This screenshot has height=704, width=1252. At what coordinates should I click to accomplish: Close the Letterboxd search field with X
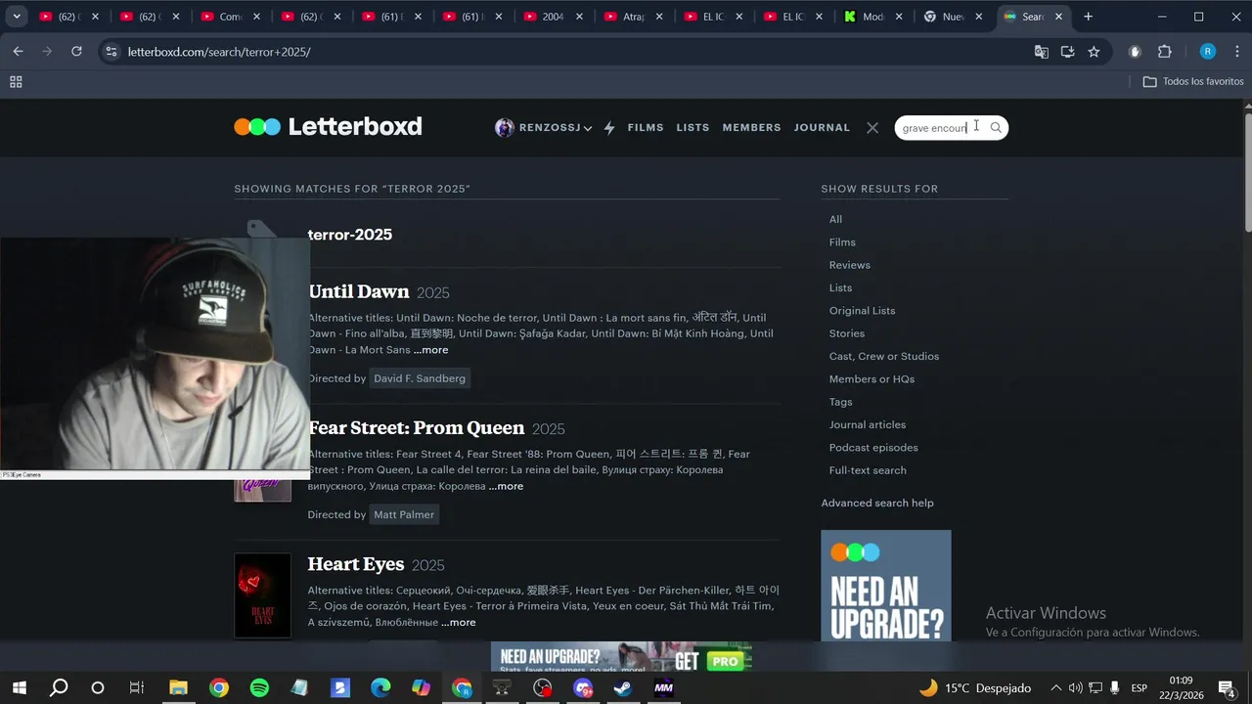(872, 128)
